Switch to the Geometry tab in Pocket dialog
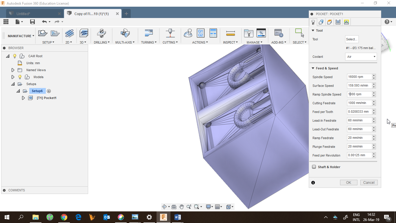Viewport: 396px width, 223px height. point(321,22)
